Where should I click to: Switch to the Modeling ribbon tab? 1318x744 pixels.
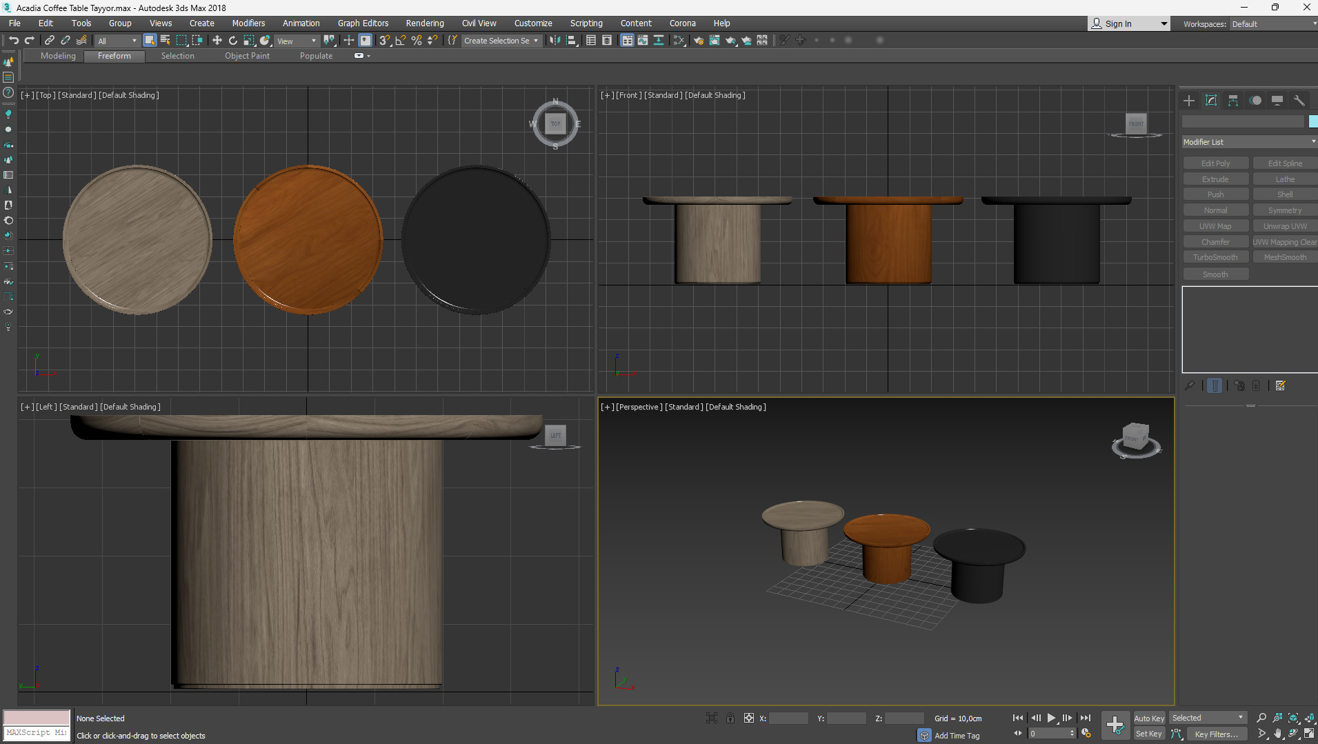click(58, 56)
